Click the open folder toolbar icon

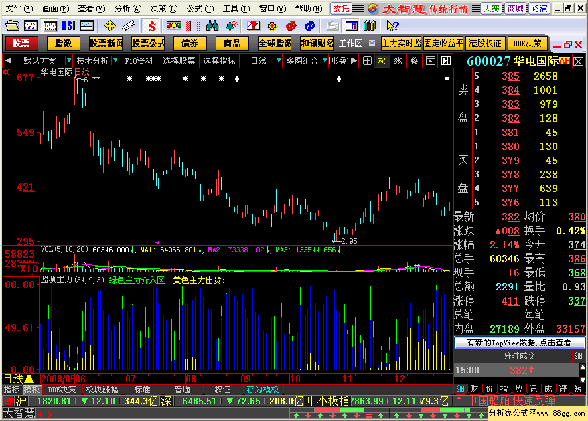[12, 26]
